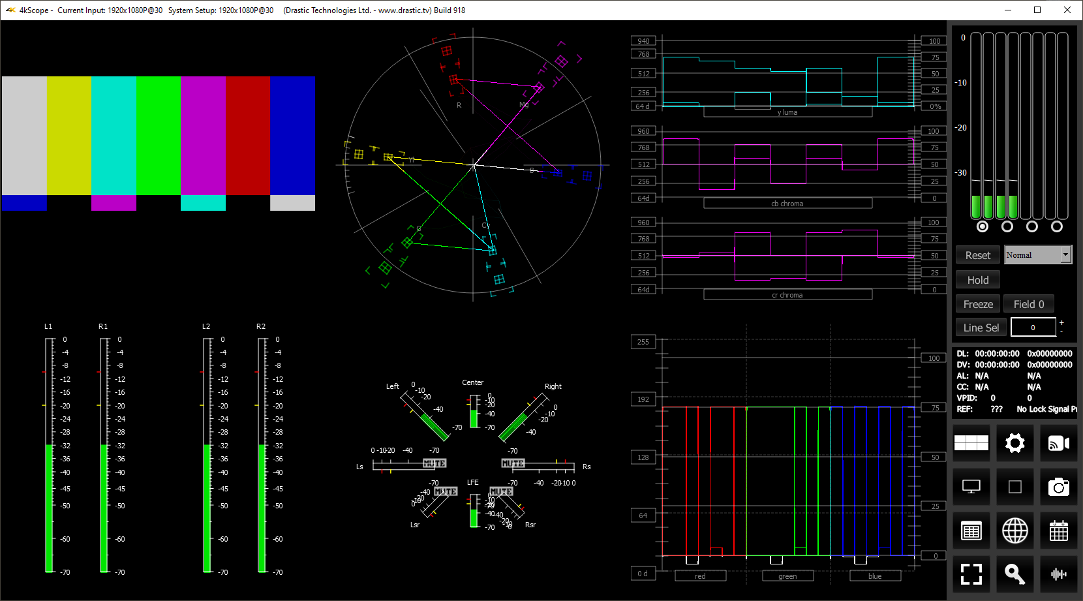Image resolution: width=1083 pixels, height=601 pixels.
Task: Select the third audio channel pair radio button
Action: 1032,226
